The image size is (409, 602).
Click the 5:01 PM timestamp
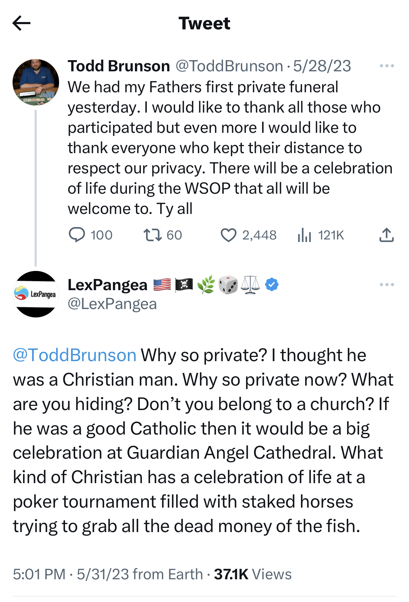point(39,574)
